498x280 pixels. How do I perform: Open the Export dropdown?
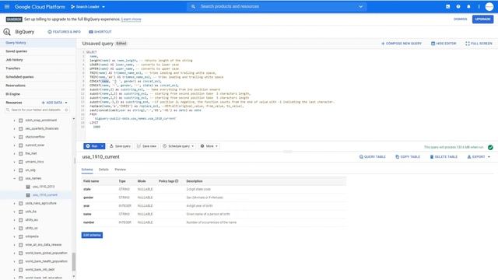479,157
